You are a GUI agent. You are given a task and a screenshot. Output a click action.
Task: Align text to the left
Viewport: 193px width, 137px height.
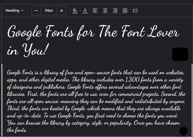tap(95, 11)
